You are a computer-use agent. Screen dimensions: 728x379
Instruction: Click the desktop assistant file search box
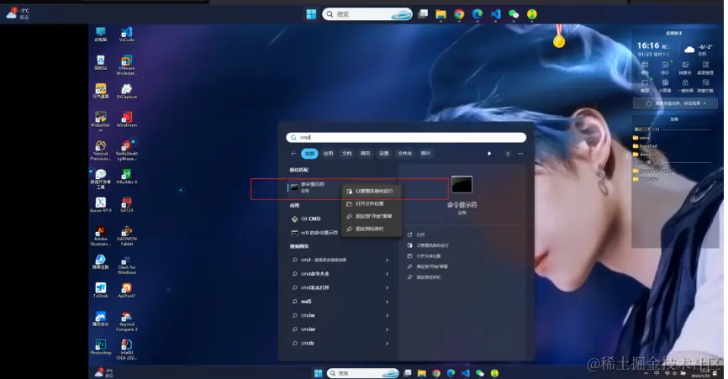click(675, 103)
